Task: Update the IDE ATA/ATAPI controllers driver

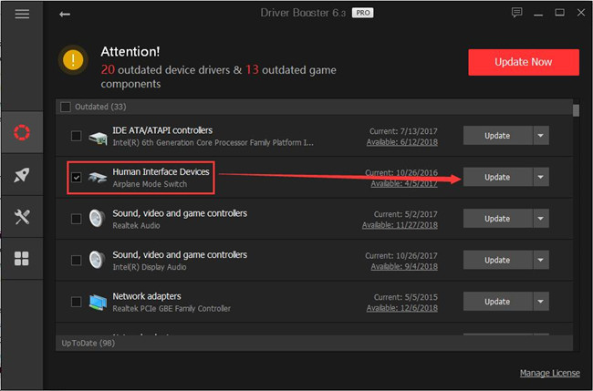Action: click(x=498, y=136)
